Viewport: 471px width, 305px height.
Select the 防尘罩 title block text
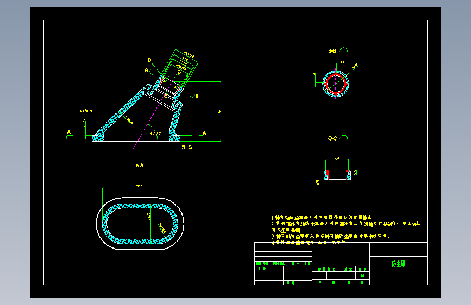398,264
